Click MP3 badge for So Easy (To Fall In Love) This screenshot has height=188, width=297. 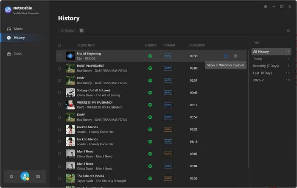point(168,93)
